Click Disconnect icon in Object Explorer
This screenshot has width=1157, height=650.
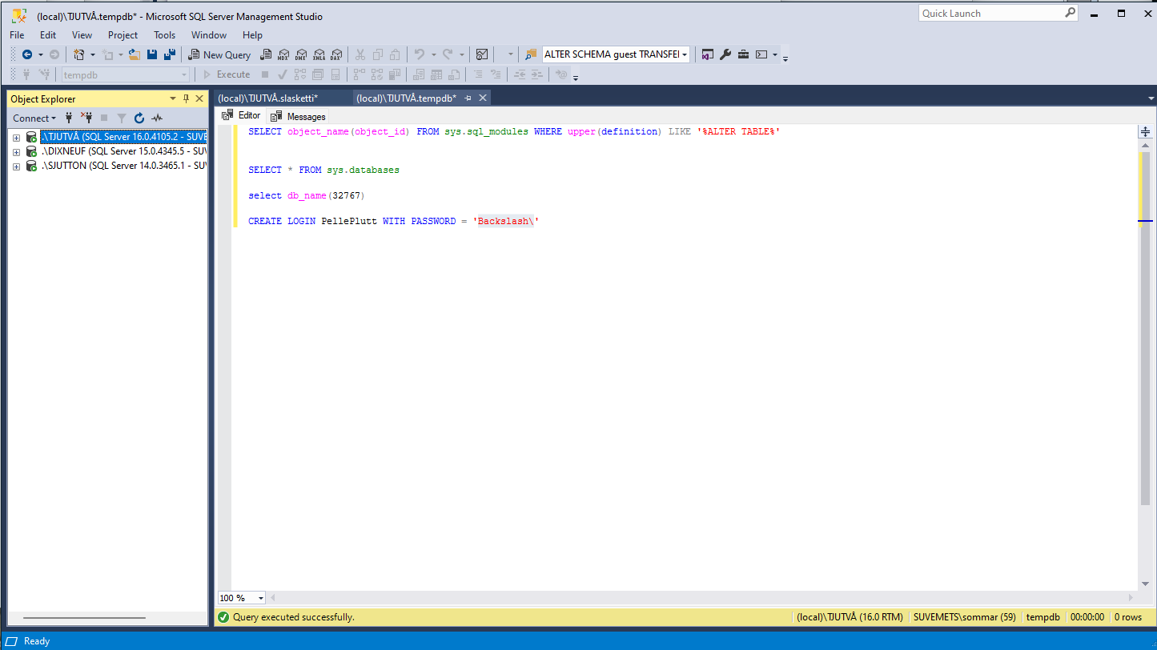86,118
